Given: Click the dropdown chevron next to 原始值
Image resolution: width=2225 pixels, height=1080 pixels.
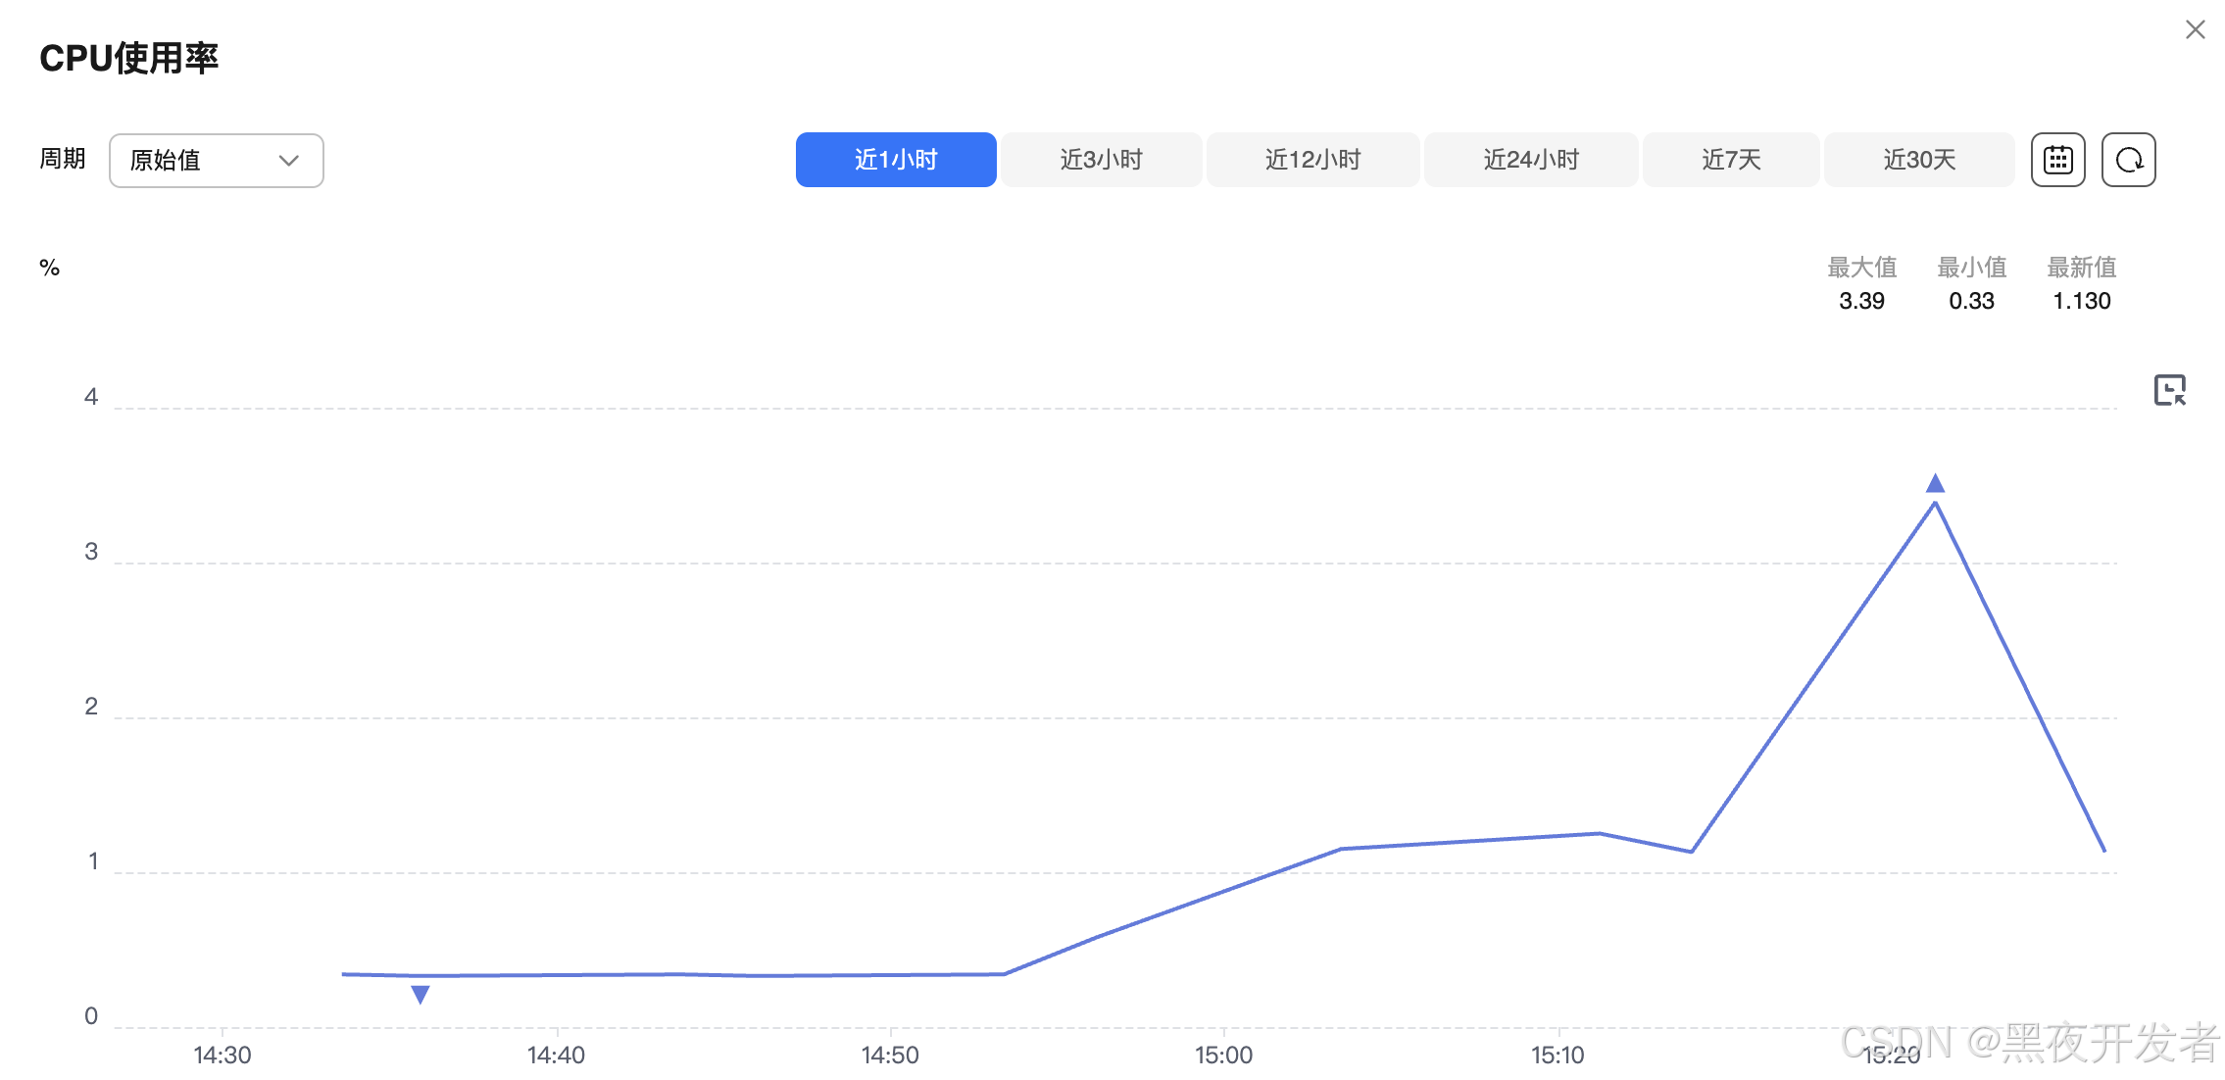Looking at the screenshot, I should point(288,161).
